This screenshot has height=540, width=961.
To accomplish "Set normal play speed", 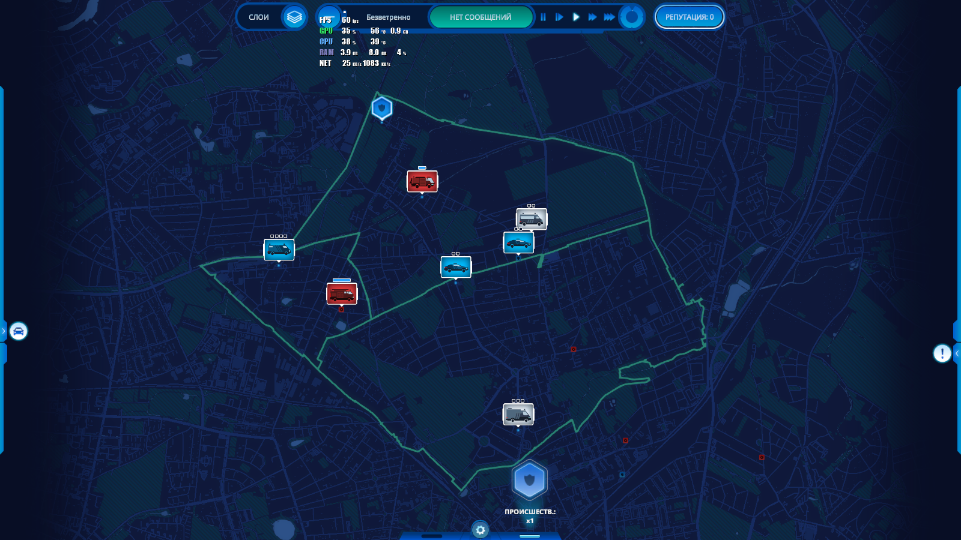I will click(576, 17).
